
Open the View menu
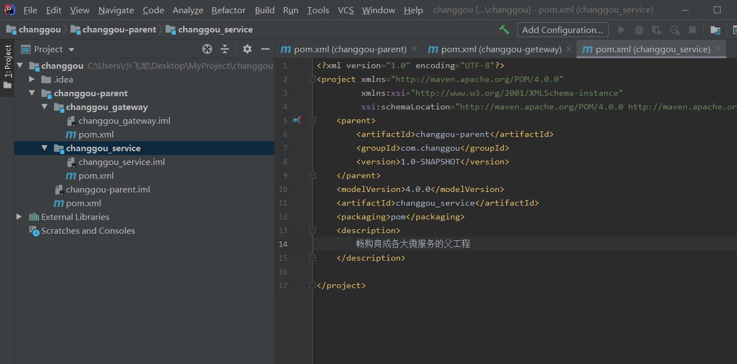[x=80, y=10]
